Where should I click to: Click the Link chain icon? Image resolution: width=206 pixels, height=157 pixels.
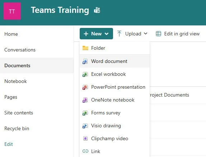(85, 151)
